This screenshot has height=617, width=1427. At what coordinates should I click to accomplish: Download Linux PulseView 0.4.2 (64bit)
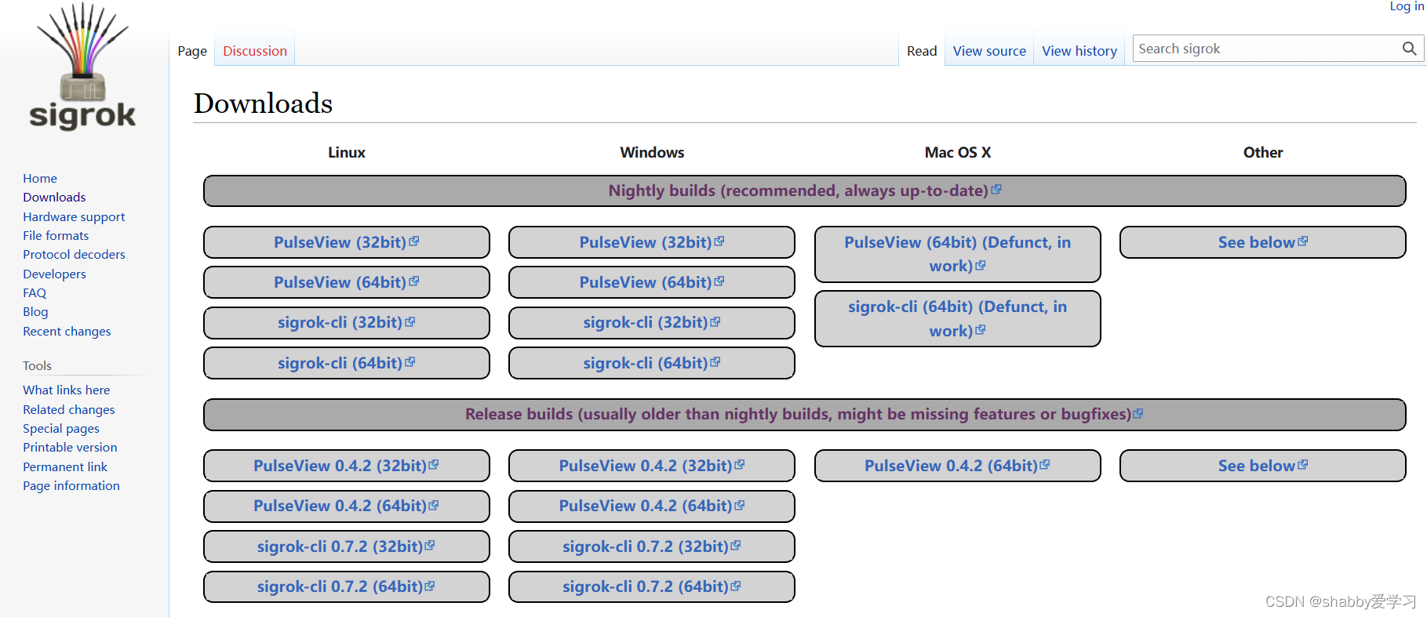point(346,506)
